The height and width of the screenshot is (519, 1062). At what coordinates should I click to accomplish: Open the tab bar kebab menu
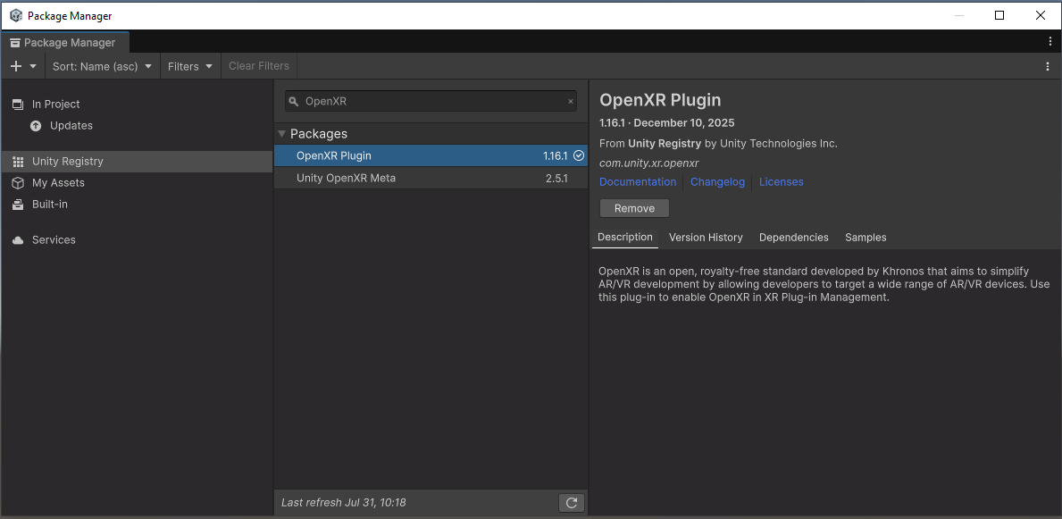pyautogui.click(x=1049, y=41)
